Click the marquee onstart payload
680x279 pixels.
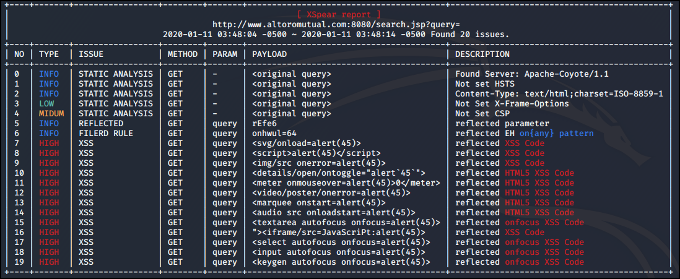click(319, 203)
